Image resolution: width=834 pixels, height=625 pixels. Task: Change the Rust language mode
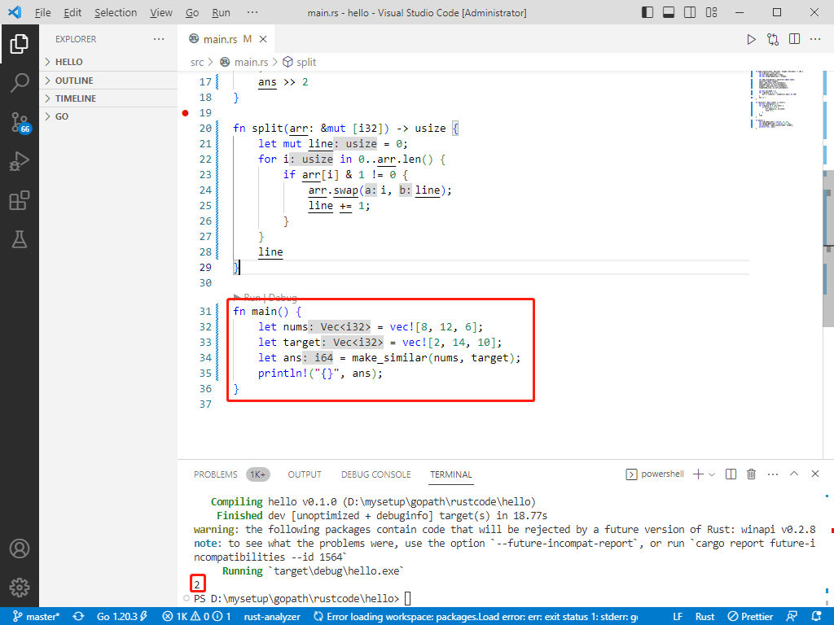click(705, 617)
